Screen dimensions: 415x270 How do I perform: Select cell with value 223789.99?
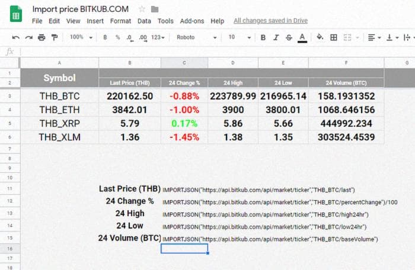pos(233,96)
